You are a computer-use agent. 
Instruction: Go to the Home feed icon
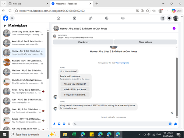click(59, 18)
